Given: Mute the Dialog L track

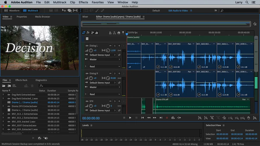Looking at the screenshot, I should click(x=110, y=46).
